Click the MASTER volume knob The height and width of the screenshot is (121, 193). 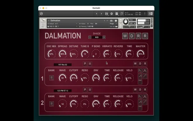(x=140, y=54)
